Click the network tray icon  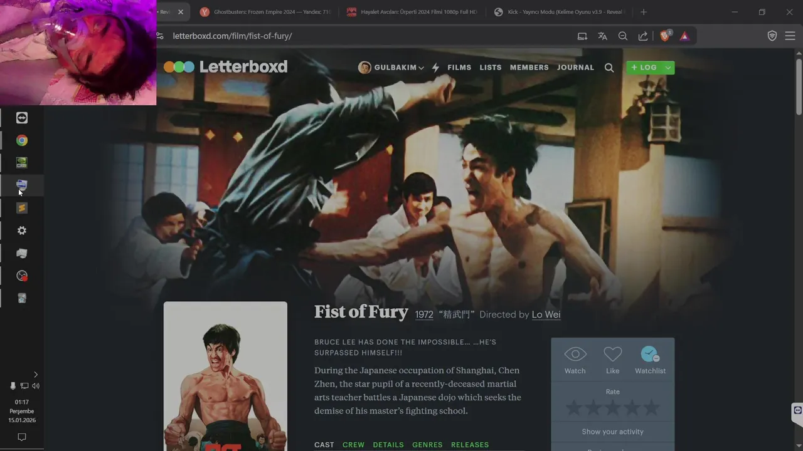click(x=24, y=386)
